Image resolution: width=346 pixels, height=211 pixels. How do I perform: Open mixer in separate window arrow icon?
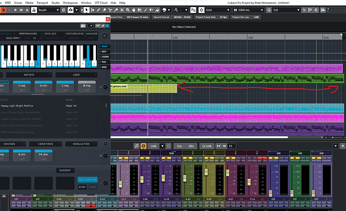tap(342, 146)
